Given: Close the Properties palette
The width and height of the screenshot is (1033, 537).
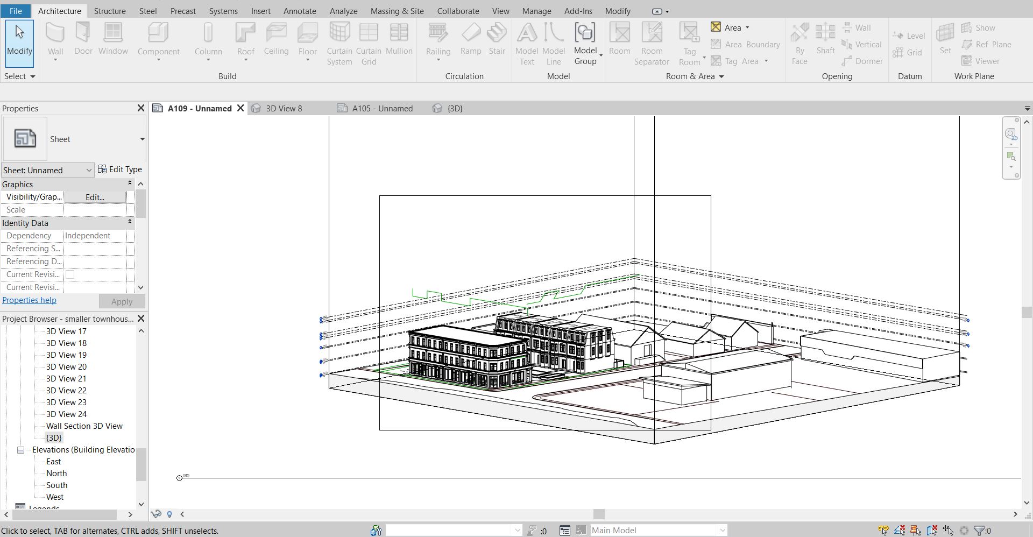Looking at the screenshot, I should [x=141, y=108].
